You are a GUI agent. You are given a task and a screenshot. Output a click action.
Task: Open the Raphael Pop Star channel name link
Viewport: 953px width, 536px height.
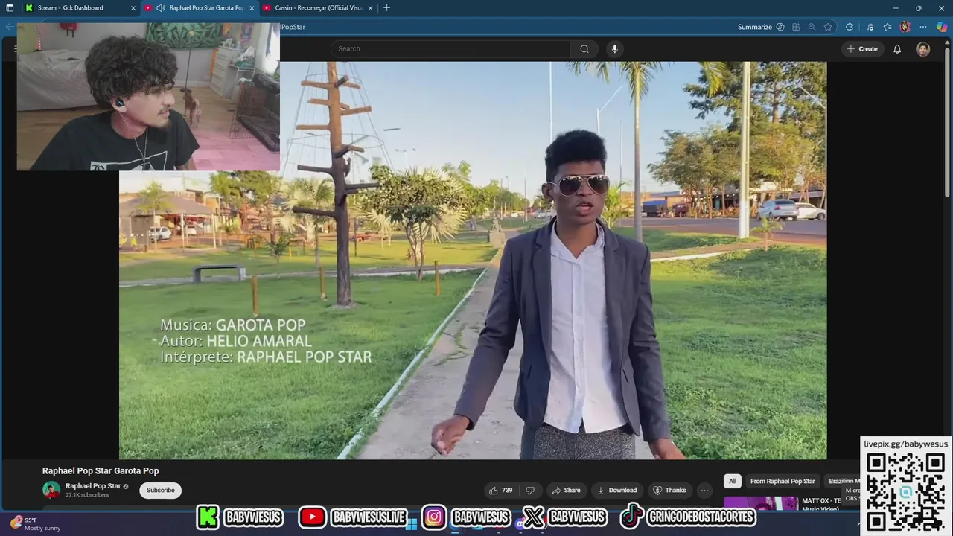coord(93,486)
